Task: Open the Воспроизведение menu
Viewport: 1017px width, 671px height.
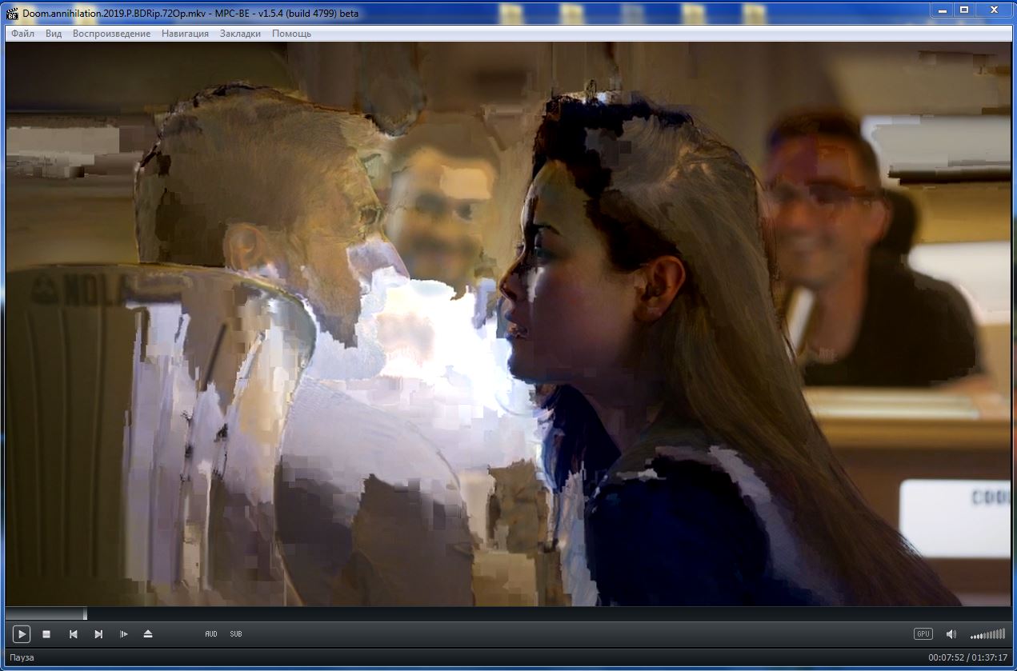Action: tap(111, 34)
